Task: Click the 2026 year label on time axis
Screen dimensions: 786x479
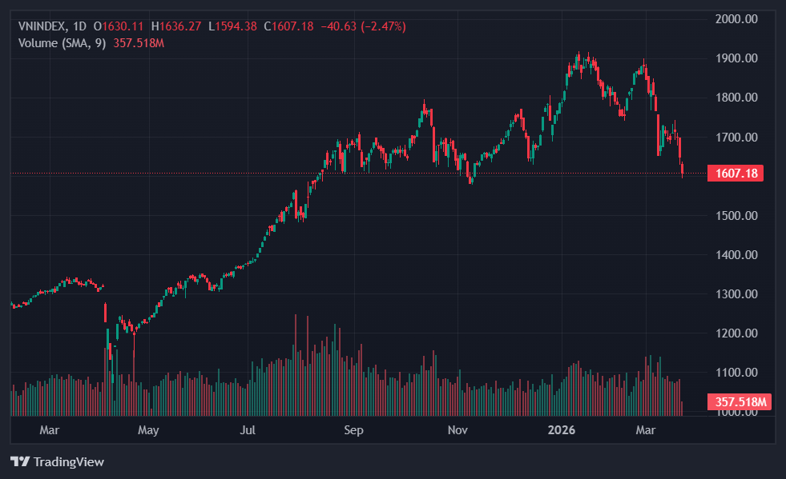Action: click(x=562, y=430)
